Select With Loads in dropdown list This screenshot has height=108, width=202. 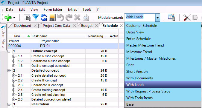click(163, 84)
